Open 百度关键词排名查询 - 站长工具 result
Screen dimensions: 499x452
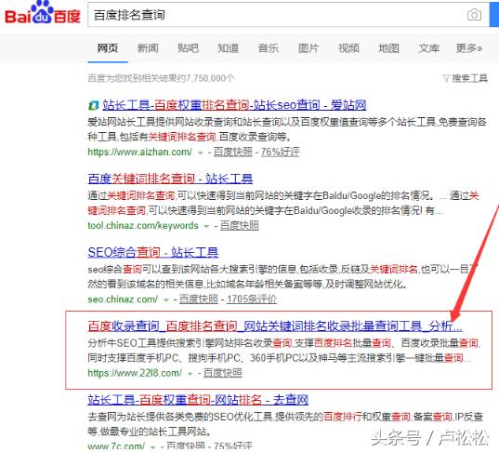click(x=170, y=179)
